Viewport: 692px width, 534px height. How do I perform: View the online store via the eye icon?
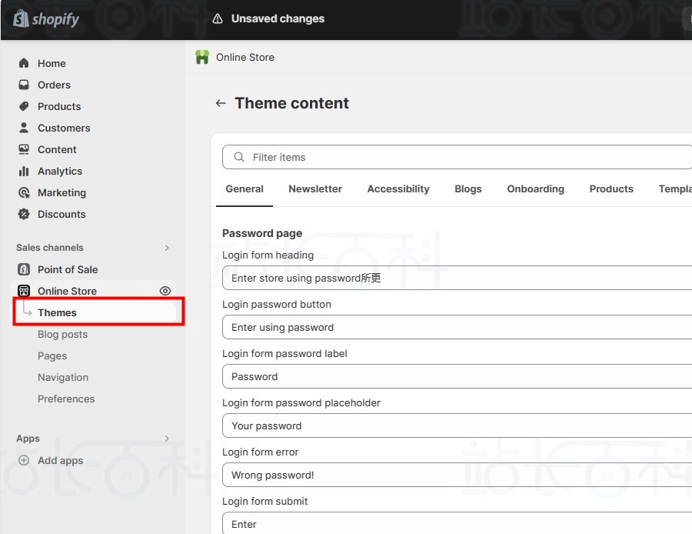[x=165, y=291]
